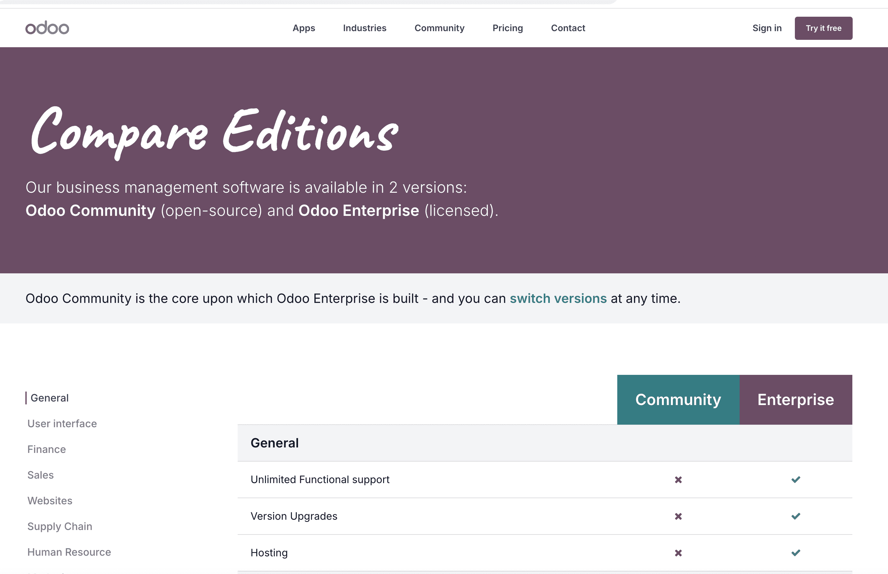Jump to Finance section
888x574 pixels.
[x=47, y=449]
